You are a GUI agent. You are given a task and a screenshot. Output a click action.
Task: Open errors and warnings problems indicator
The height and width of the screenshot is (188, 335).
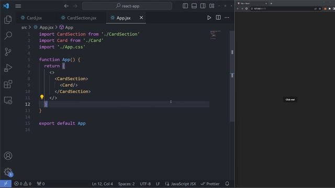point(23,184)
